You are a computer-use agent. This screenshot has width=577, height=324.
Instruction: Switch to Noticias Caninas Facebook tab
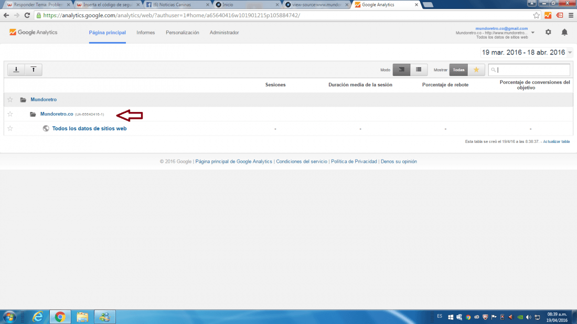(x=177, y=5)
